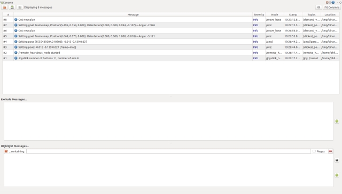Open highlight filter settings icon below red minus
Image resolution: width=342 pixels, height=194 pixels.
(x=337, y=160)
